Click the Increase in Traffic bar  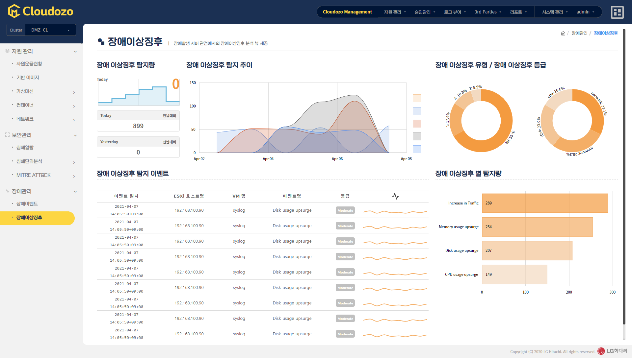pos(545,203)
